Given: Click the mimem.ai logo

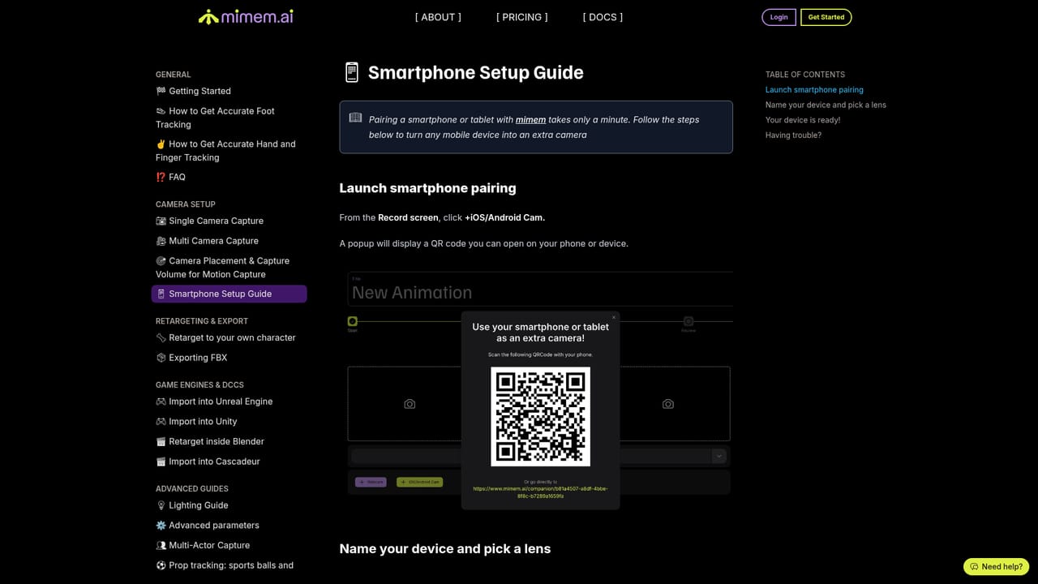Looking at the screenshot, I should (x=246, y=16).
